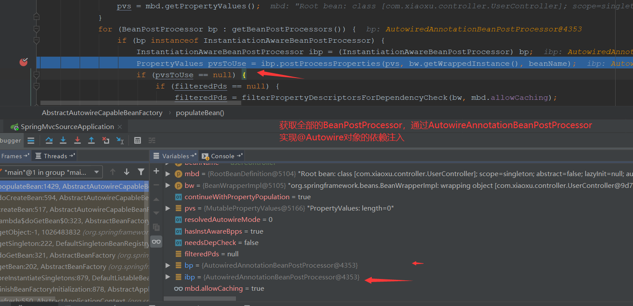Image resolution: width=633 pixels, height=306 pixels.
Task: Go to next frame with down arrow
Action: click(x=127, y=172)
